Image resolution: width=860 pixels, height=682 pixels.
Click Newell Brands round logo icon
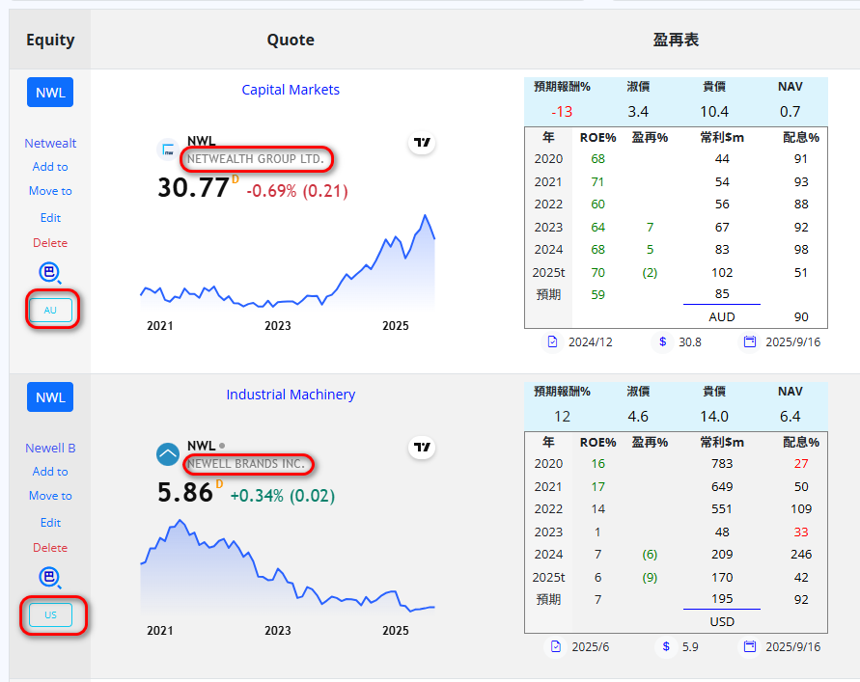pos(168,454)
